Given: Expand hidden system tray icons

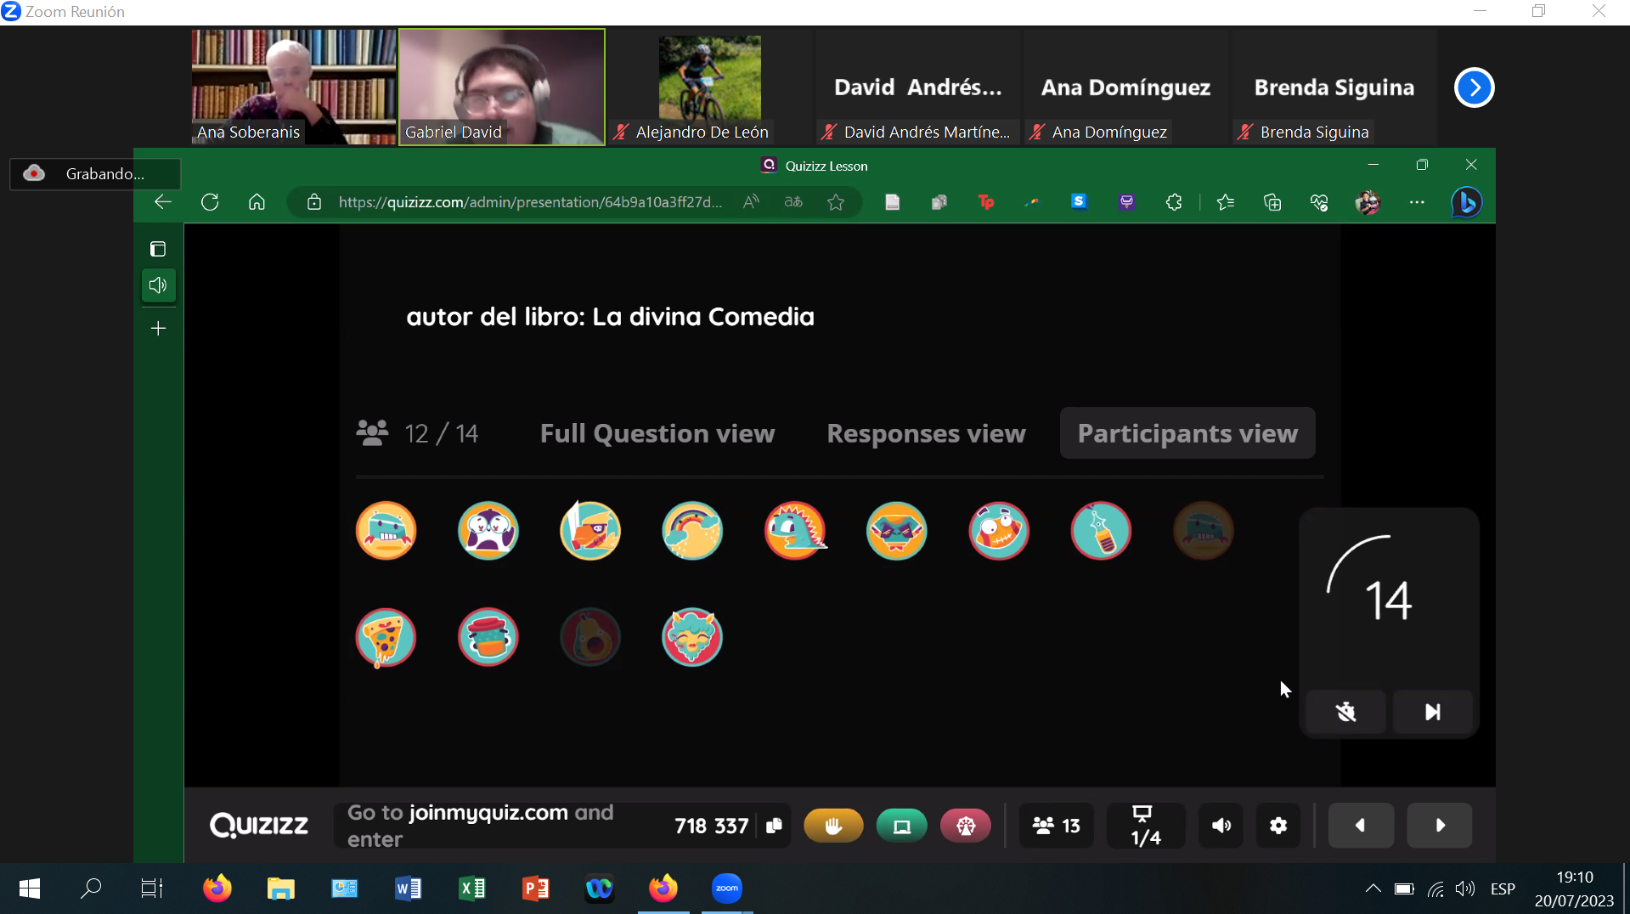Looking at the screenshot, I should point(1373,889).
